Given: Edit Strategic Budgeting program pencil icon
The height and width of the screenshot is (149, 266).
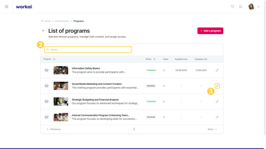Looking at the screenshot, I should (217, 101).
